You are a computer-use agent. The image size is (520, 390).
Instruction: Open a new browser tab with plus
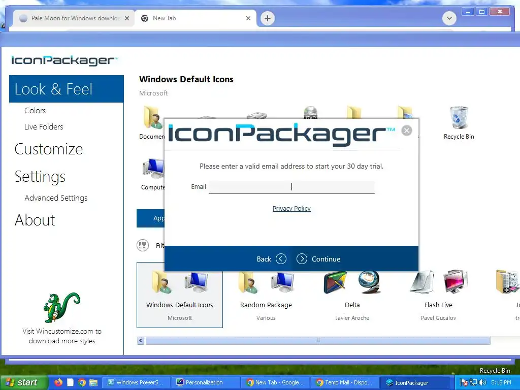click(x=268, y=18)
